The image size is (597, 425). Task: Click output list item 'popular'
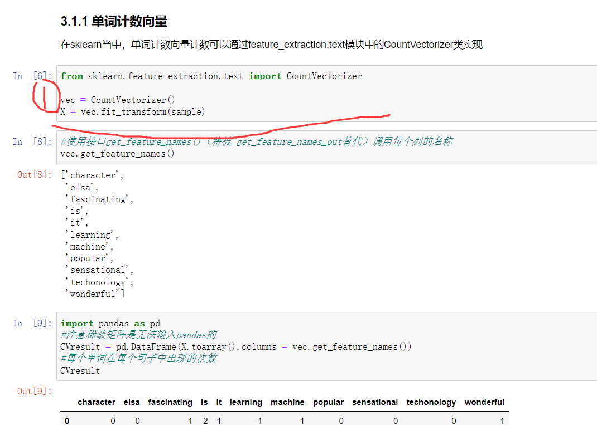pyautogui.click(x=89, y=258)
